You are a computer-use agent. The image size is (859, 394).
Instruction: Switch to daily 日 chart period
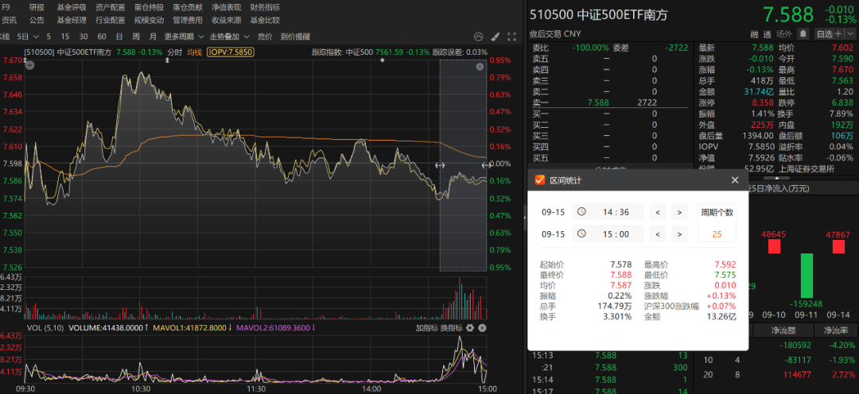point(119,37)
